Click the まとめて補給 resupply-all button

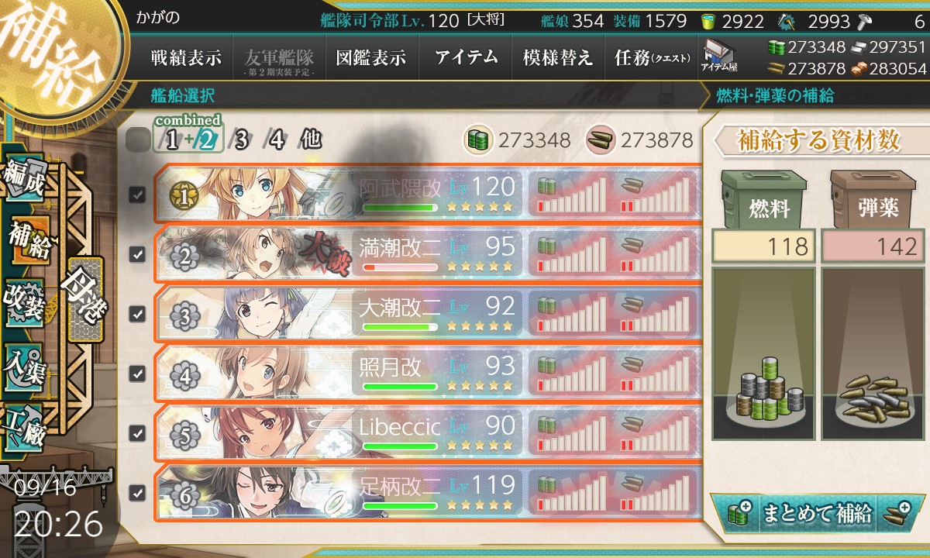coord(817,513)
